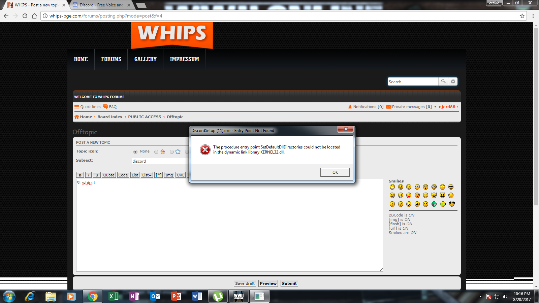Viewport: 539px width, 303px height.
Task: Open the GALLERY navigation item
Action: [x=146, y=59]
